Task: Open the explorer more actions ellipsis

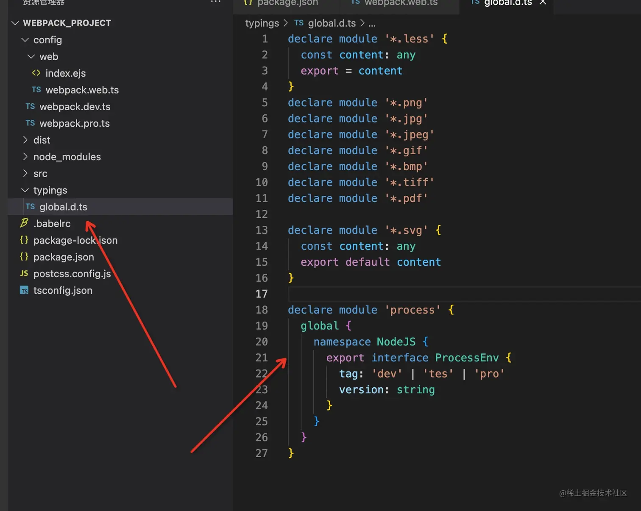Action: coord(215,2)
